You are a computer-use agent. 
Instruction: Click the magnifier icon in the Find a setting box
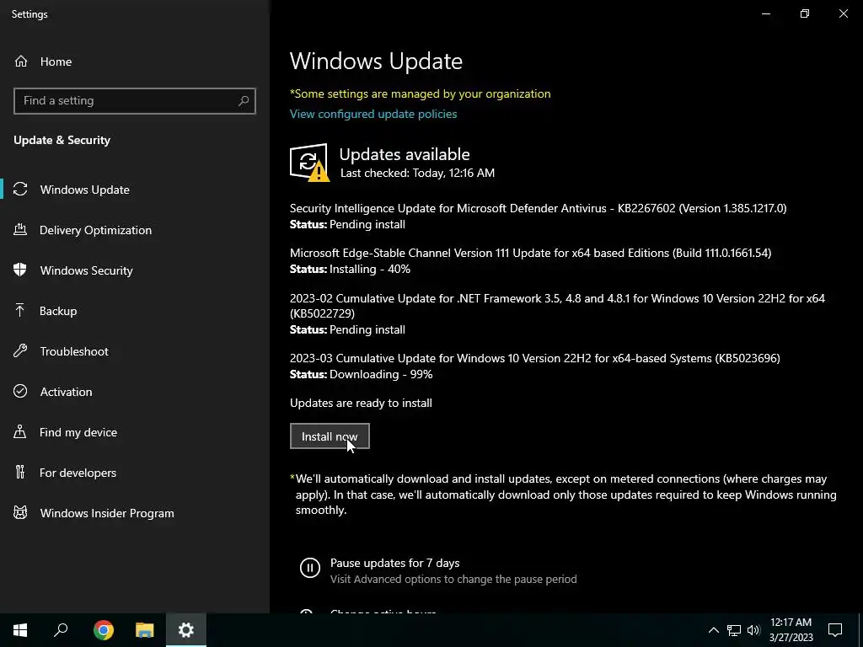tap(244, 101)
